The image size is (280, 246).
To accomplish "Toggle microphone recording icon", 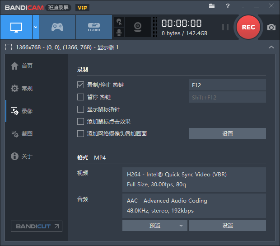I will pyautogui.click(x=119, y=33).
